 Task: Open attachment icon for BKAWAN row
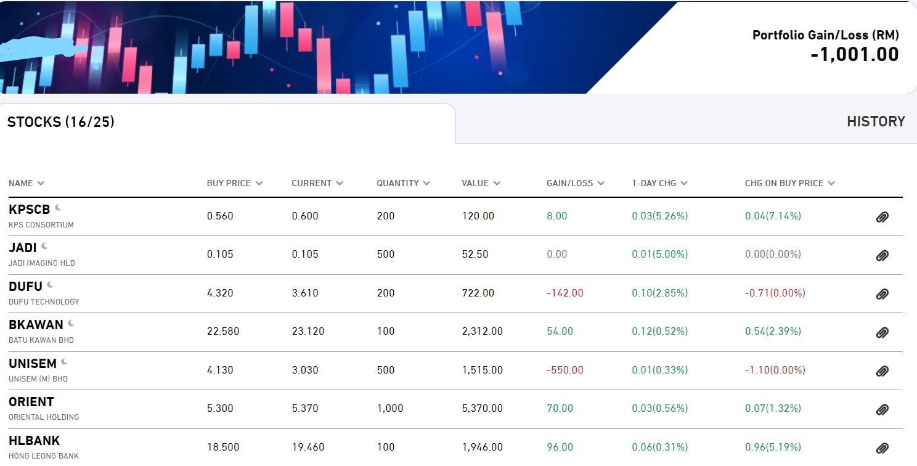[882, 332]
